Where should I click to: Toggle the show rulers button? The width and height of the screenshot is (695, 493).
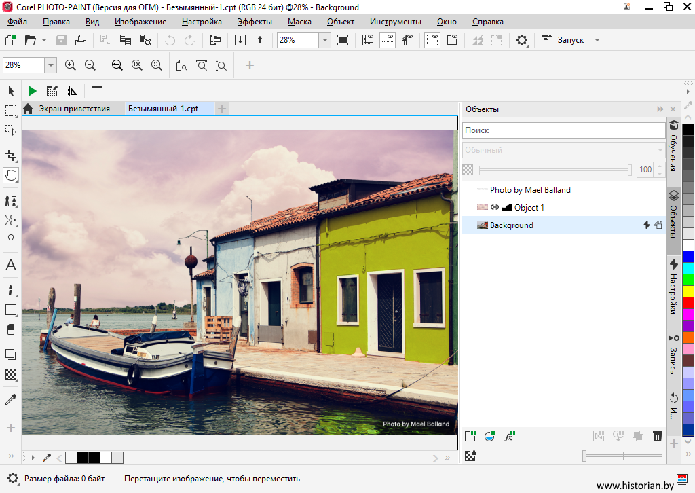point(368,40)
